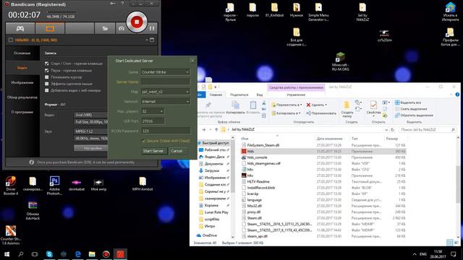This screenshot has height=260, width=463.
Task: Go up one folder level in Explorer
Action: tap(216, 129)
